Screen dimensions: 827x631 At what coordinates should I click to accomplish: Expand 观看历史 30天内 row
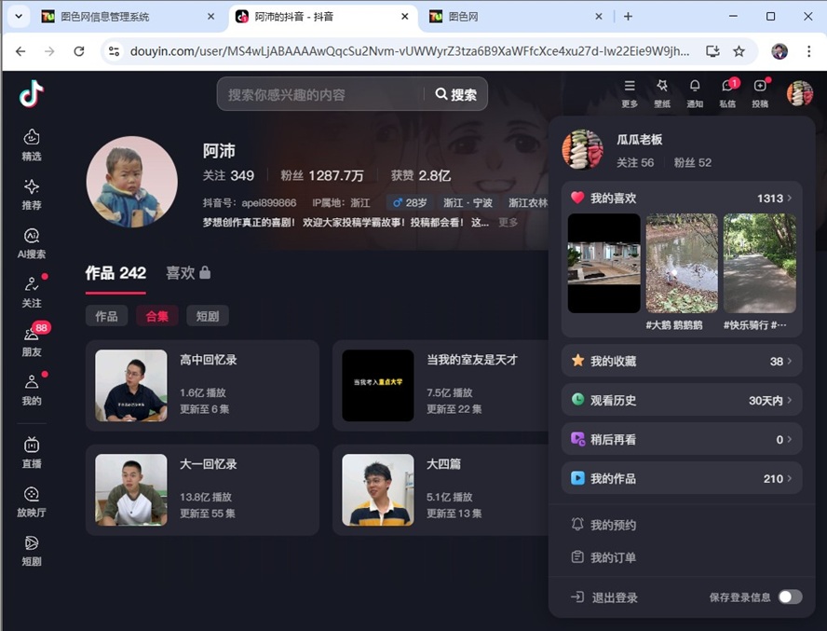(x=681, y=400)
